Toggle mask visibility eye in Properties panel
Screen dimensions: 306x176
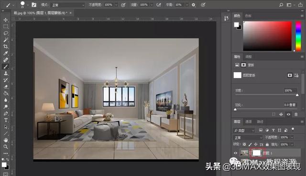click(x=288, y=115)
